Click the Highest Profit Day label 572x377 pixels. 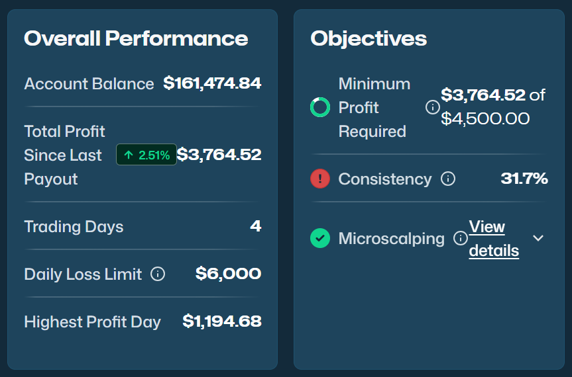click(92, 322)
